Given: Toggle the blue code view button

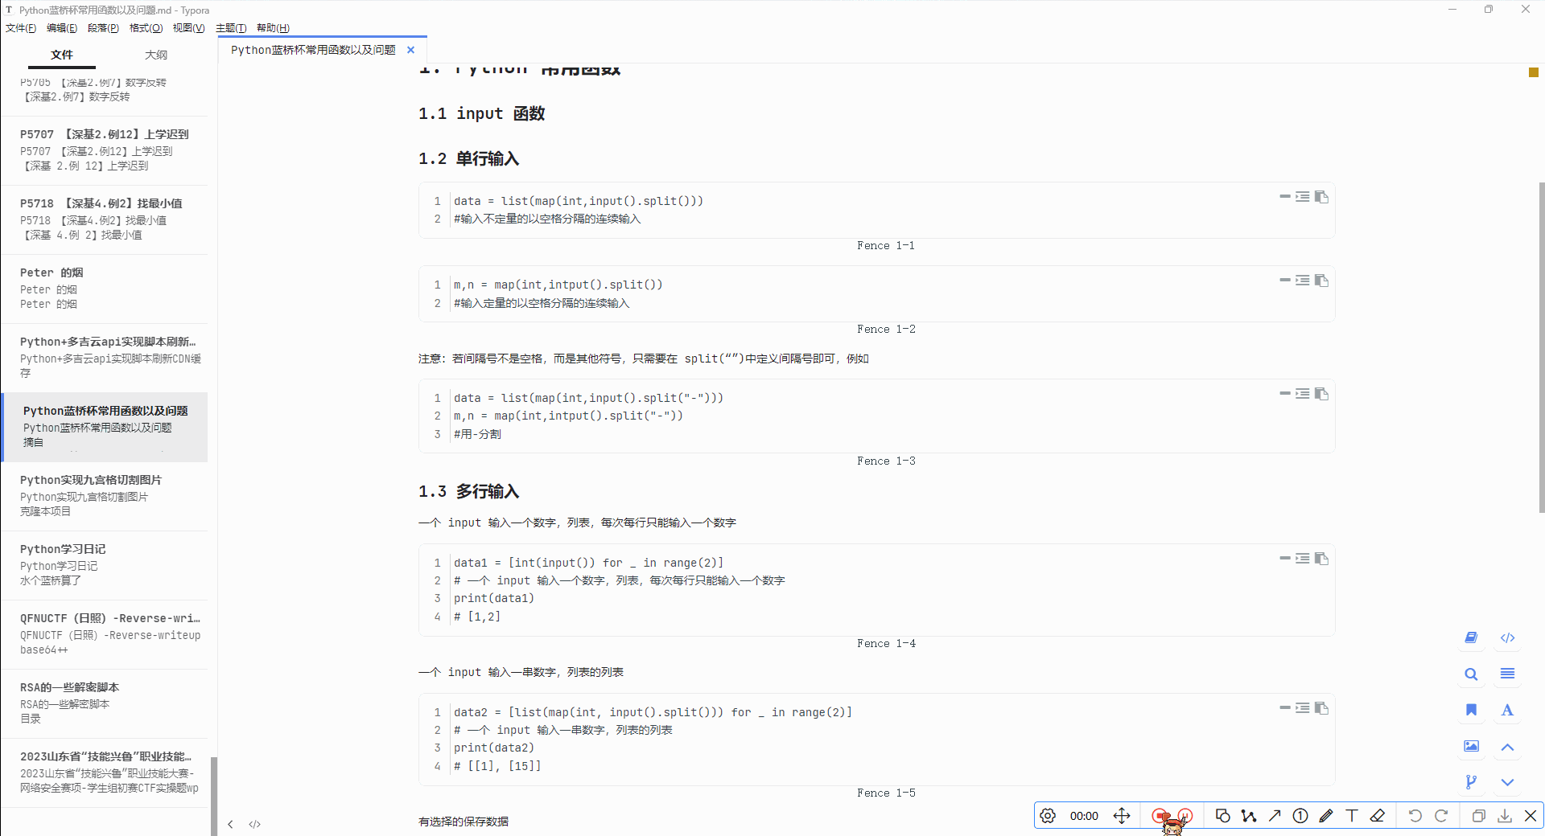Looking at the screenshot, I should [1507, 637].
